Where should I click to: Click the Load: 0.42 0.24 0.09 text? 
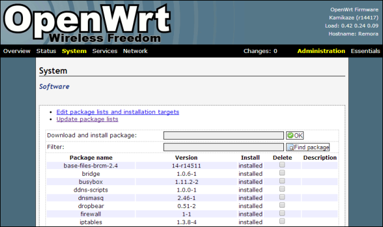click(352, 26)
